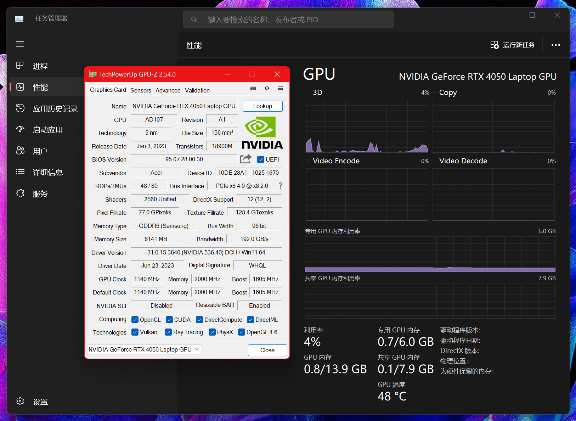Click the Task Manager app icon

pos(19,19)
